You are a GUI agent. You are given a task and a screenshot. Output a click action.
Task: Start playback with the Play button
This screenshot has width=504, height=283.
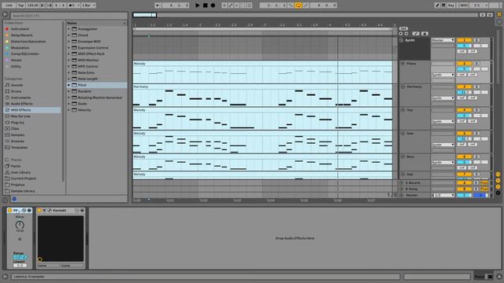198,6
